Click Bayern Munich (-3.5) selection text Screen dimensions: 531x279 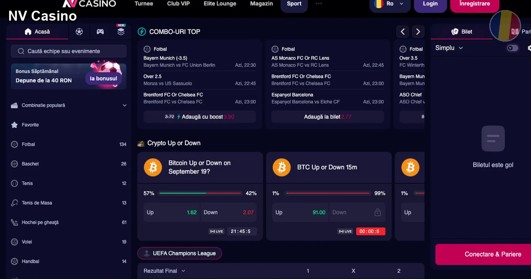tap(165, 58)
